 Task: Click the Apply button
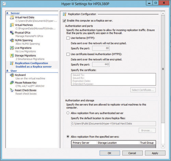coord(155,153)
